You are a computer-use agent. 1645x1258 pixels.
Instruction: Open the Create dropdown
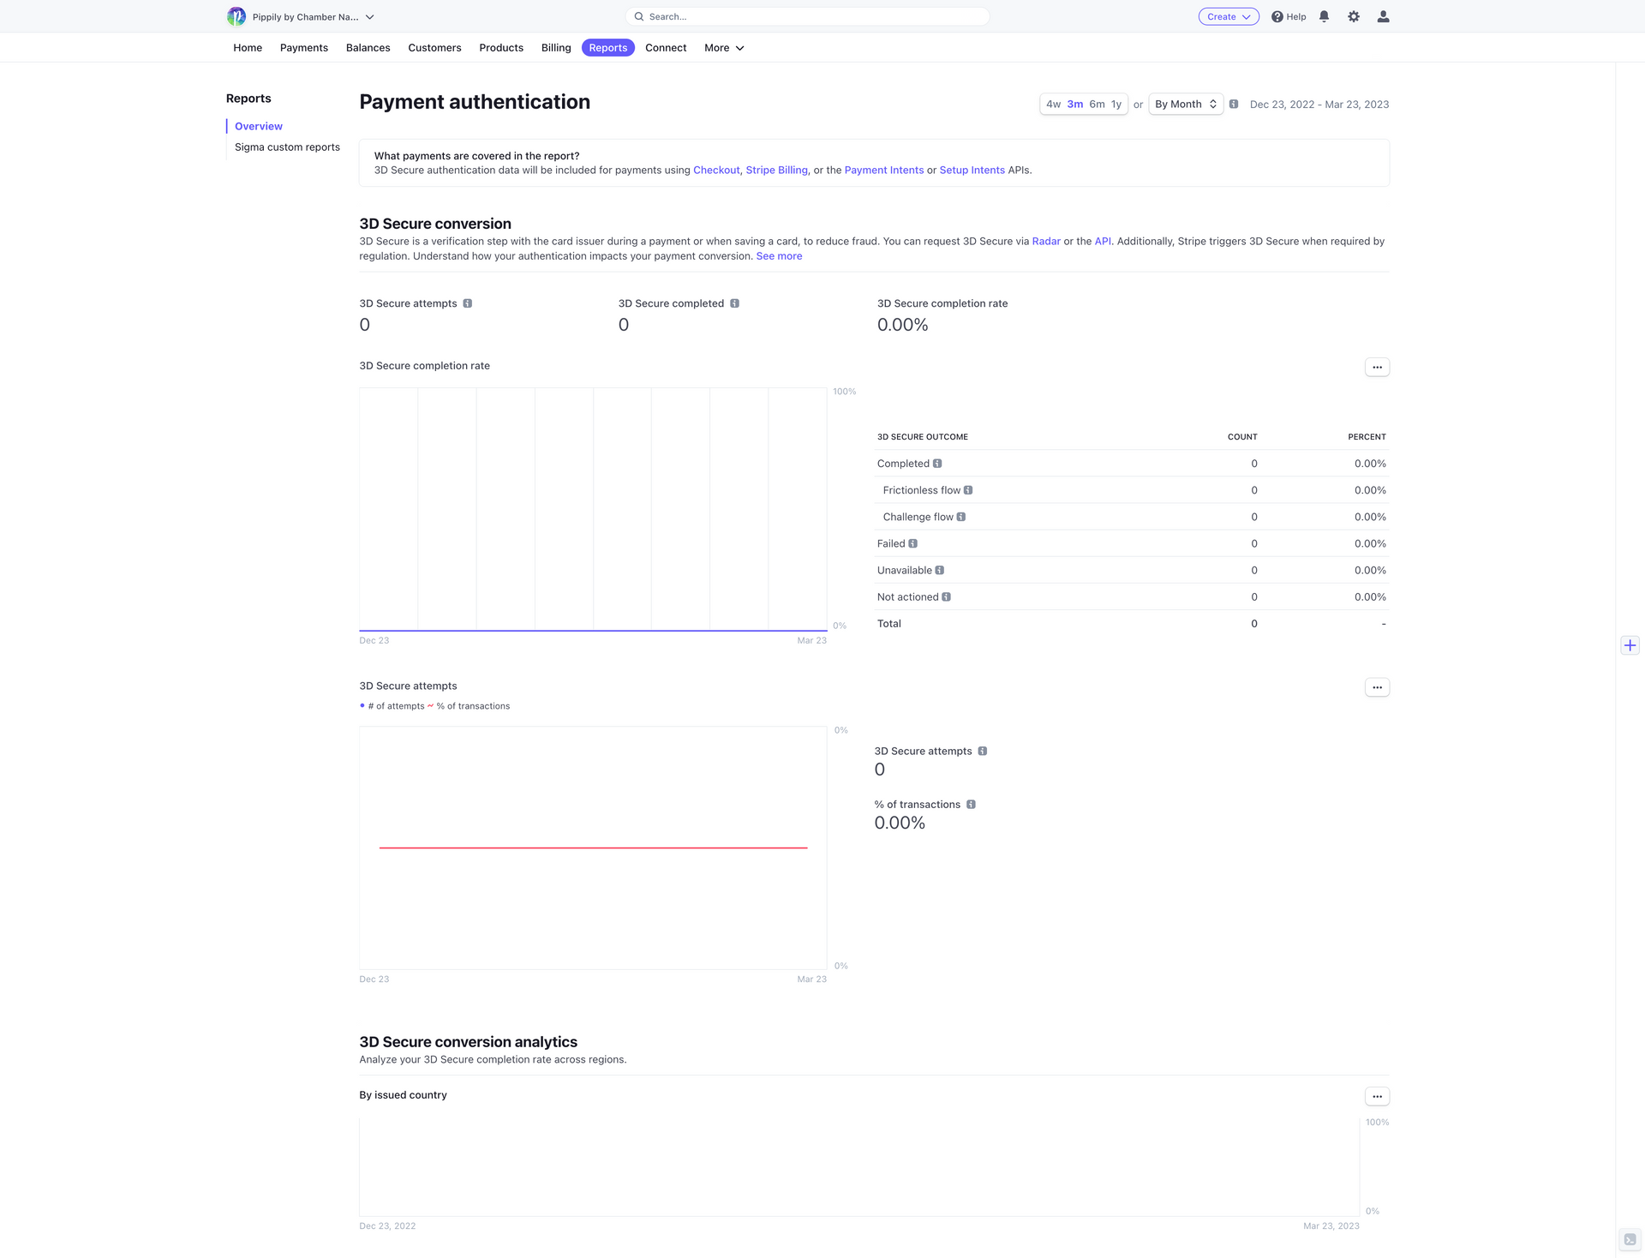coord(1229,16)
